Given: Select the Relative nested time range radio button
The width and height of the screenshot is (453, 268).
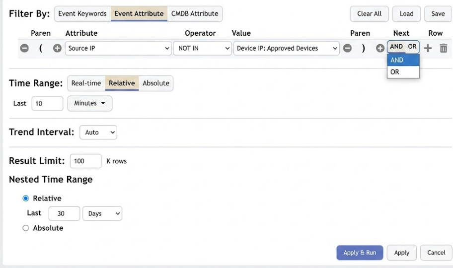Looking at the screenshot, I should pyautogui.click(x=26, y=199).
